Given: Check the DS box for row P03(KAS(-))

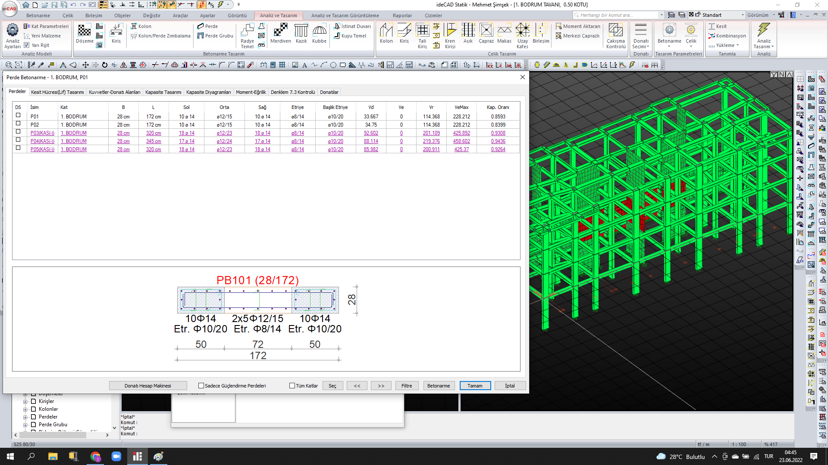Looking at the screenshot, I should [x=18, y=131].
